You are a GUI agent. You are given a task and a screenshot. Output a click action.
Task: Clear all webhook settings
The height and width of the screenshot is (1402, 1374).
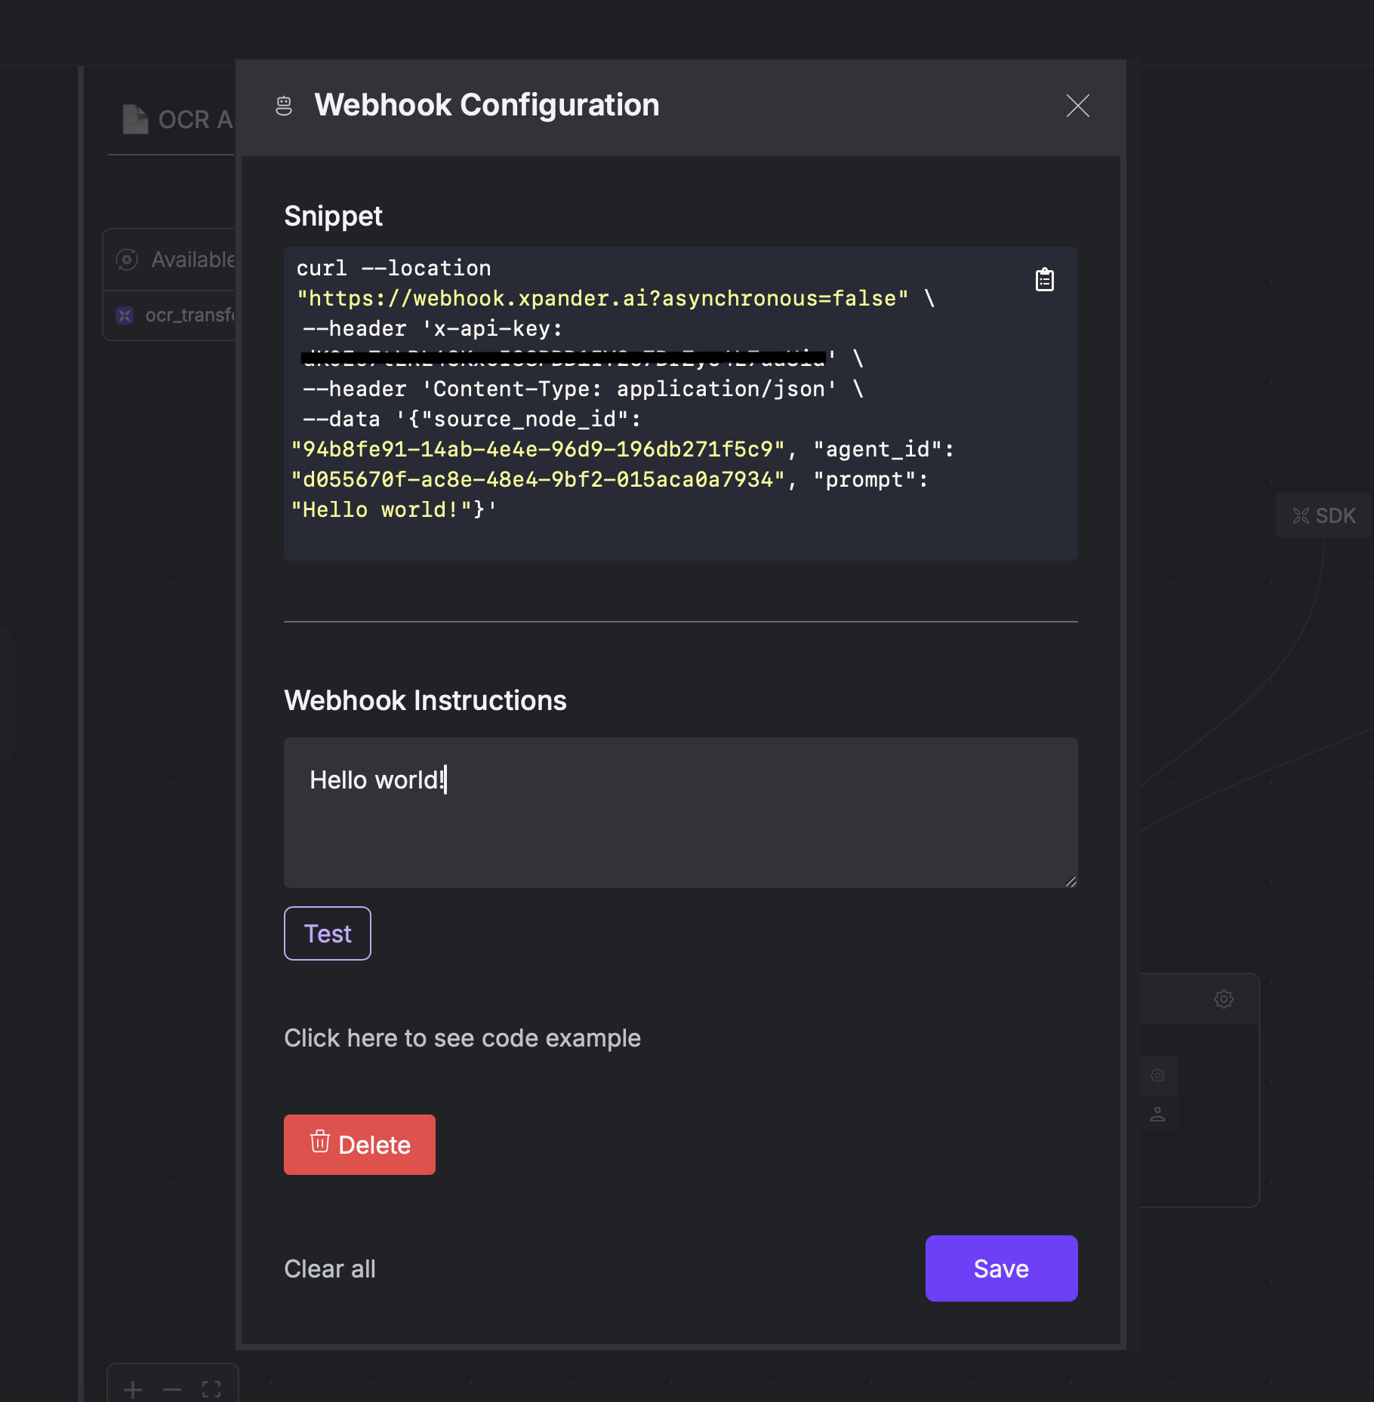[x=329, y=1268]
